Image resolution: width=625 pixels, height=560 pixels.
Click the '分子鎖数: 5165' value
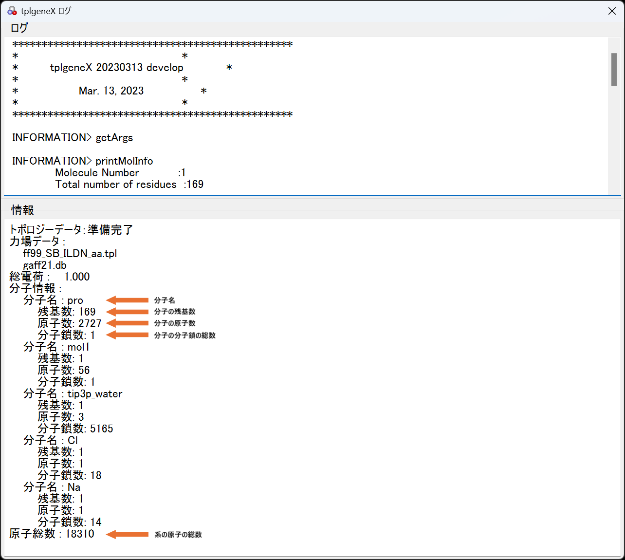(75, 429)
